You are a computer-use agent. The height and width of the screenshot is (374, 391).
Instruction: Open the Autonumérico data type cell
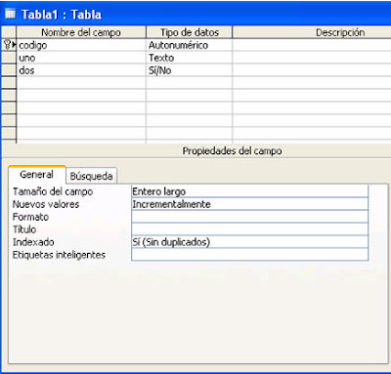coord(190,45)
